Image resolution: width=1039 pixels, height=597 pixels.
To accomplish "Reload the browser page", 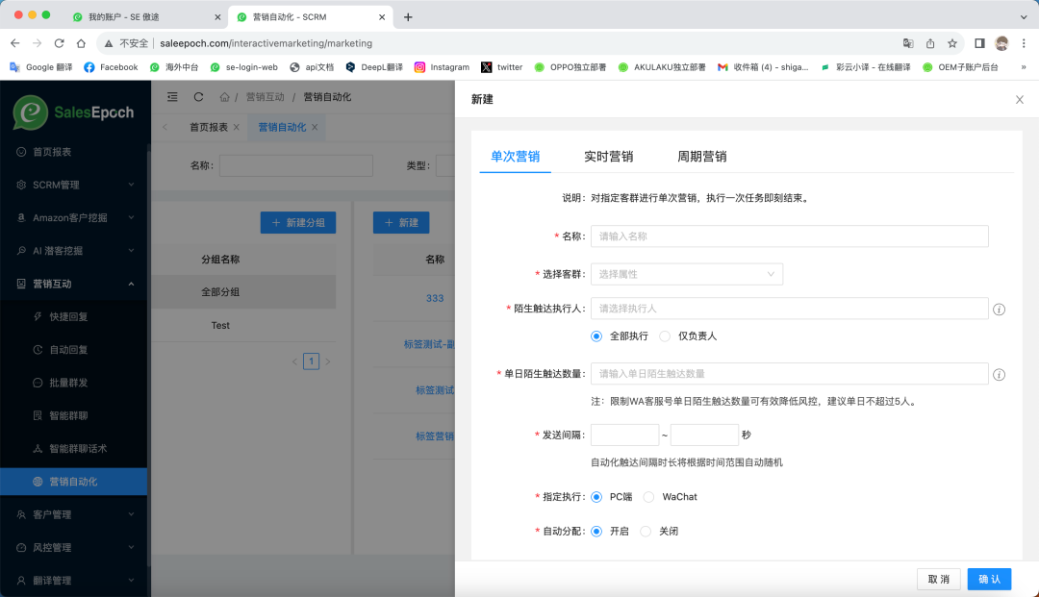I will click(59, 43).
